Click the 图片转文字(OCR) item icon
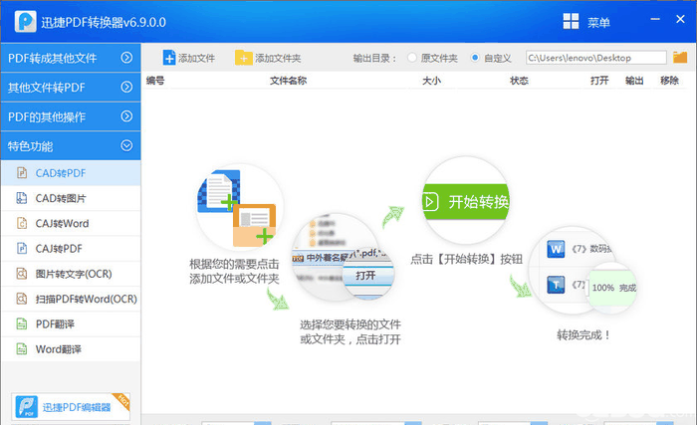Screen dimensions: 697x425 pos(21,273)
